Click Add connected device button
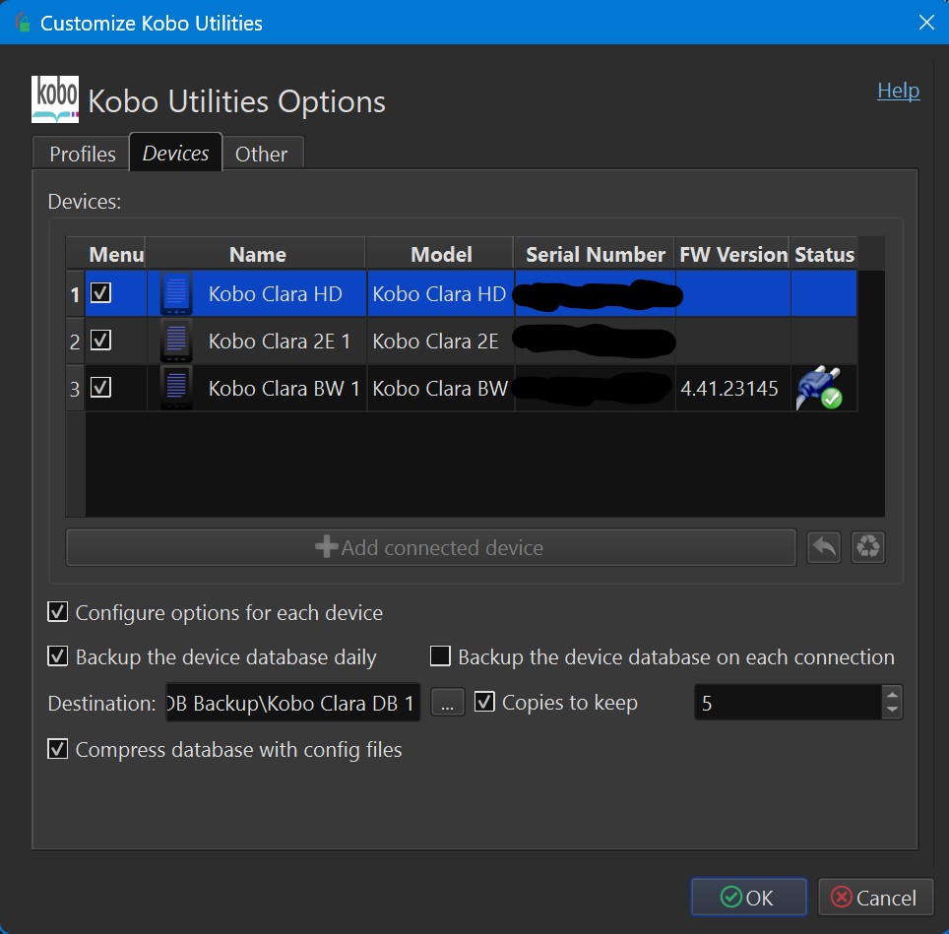The image size is (949, 934). pyautogui.click(x=431, y=547)
